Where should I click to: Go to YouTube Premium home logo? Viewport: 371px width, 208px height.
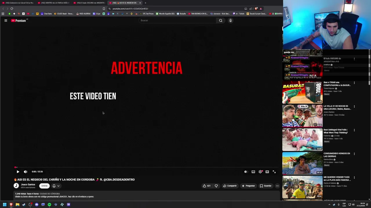coord(19,21)
